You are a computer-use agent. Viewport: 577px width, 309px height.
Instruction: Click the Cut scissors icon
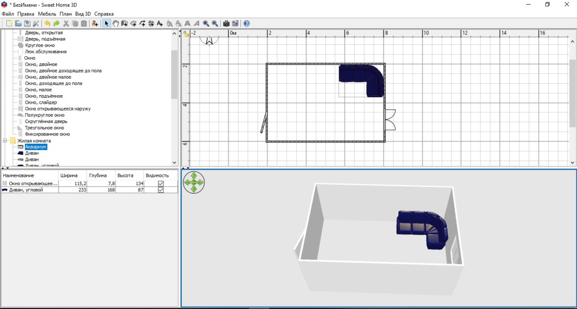(66, 23)
